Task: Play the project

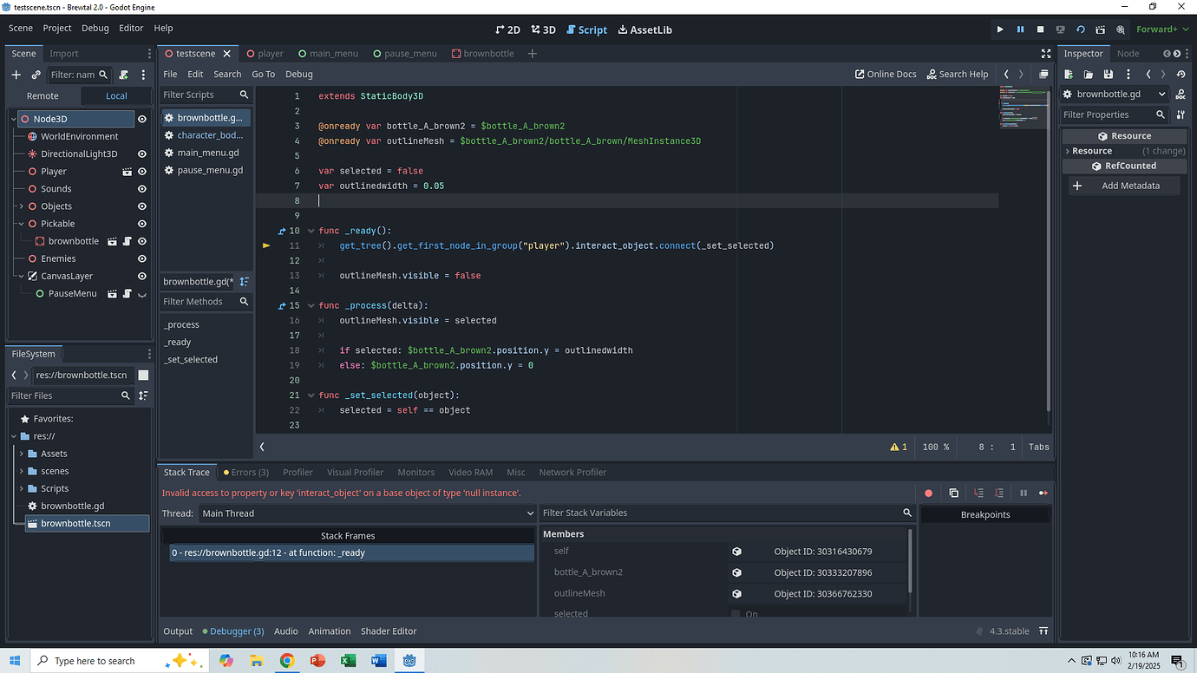Action: click(x=1000, y=29)
